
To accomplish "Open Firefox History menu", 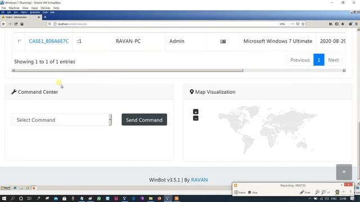I will click(x=24, y=12).
